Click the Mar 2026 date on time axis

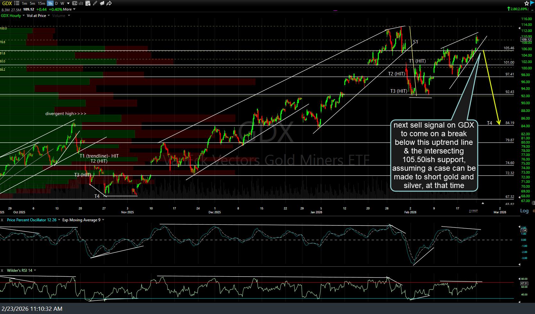coord(500,212)
